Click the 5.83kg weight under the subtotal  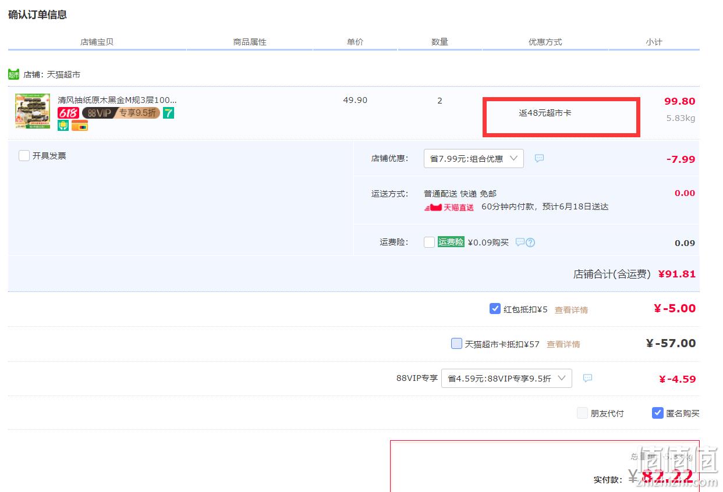pos(681,118)
